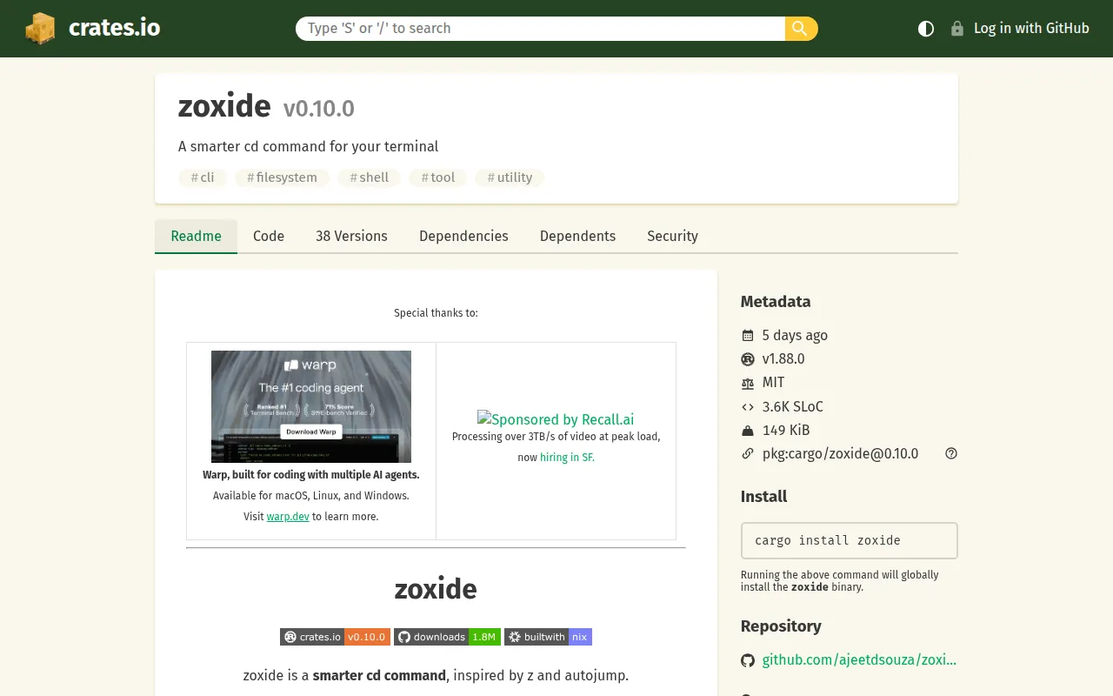
Task: Click the MIT license text
Action: (774, 383)
